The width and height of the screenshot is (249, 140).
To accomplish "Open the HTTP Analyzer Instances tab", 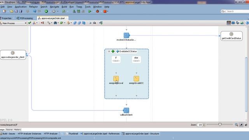I will click(x=30, y=134).
